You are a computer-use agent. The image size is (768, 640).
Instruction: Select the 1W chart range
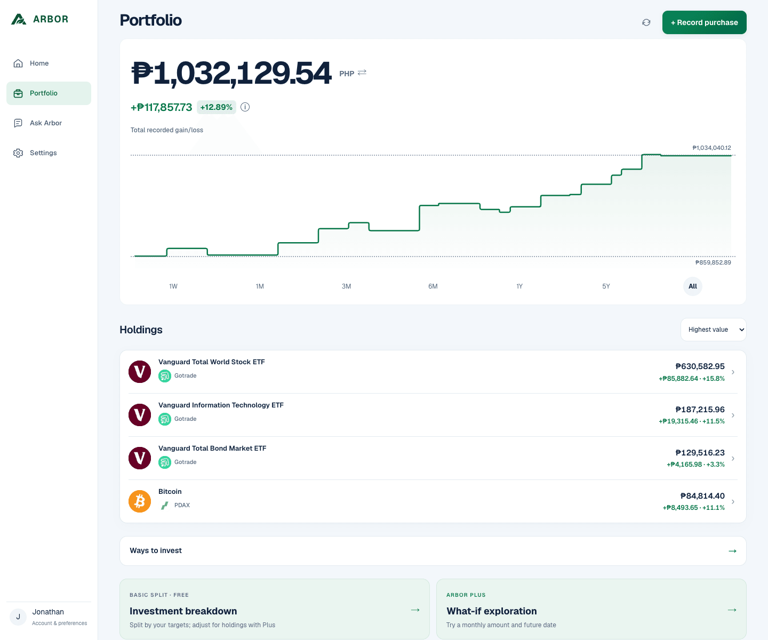pyautogui.click(x=173, y=286)
